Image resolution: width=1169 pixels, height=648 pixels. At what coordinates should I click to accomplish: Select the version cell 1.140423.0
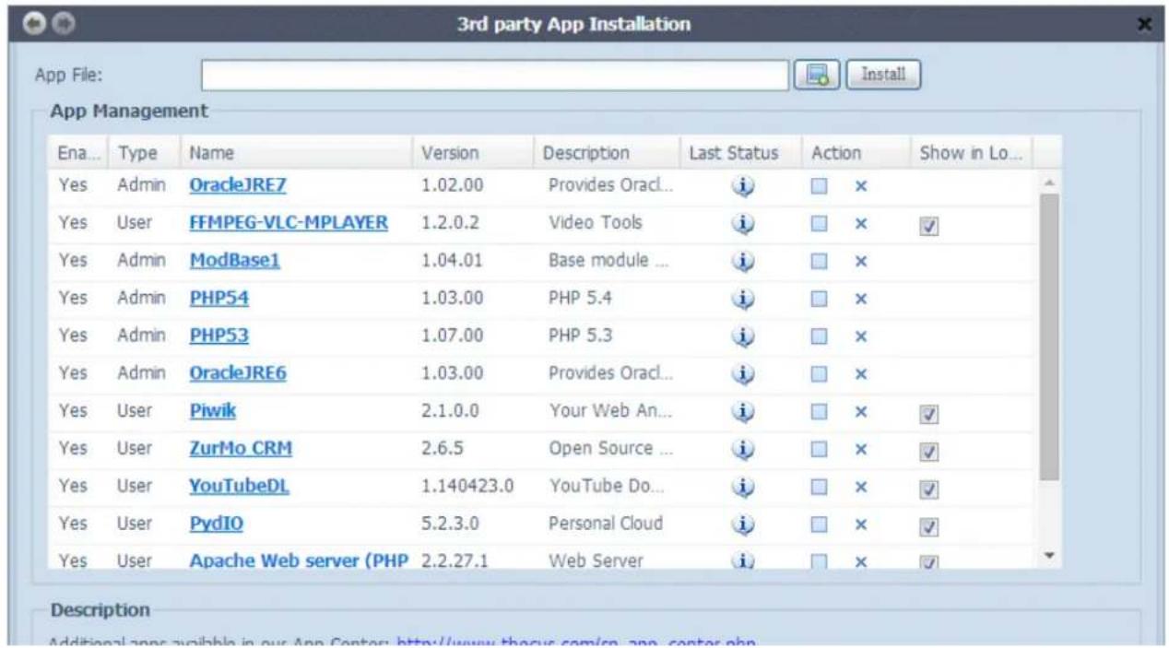pyautogui.click(x=467, y=487)
